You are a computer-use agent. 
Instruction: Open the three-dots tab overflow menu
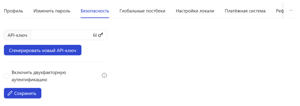pyautogui.click(x=291, y=10)
